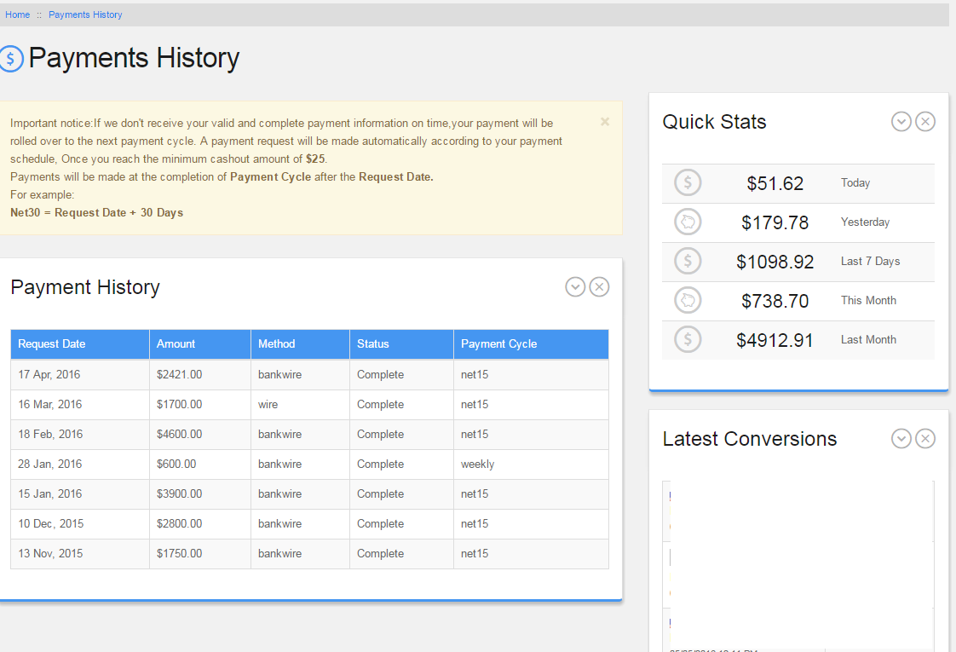Collapse the Quick Stats panel

point(901,122)
